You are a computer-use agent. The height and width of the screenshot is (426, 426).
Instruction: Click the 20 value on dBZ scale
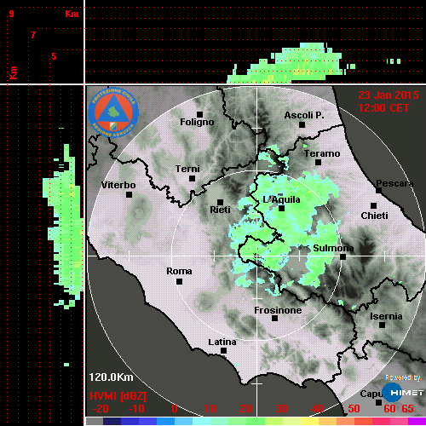pyautogui.click(x=245, y=409)
